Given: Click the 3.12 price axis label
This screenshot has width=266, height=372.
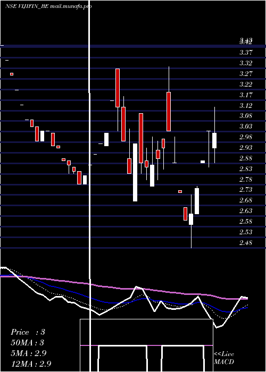Looking at the screenshot, I should (246, 106).
